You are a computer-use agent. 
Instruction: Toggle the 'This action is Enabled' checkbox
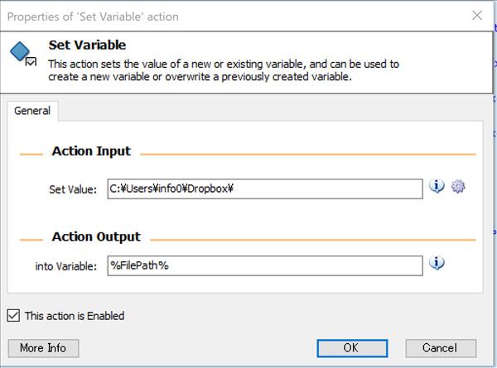(13, 315)
